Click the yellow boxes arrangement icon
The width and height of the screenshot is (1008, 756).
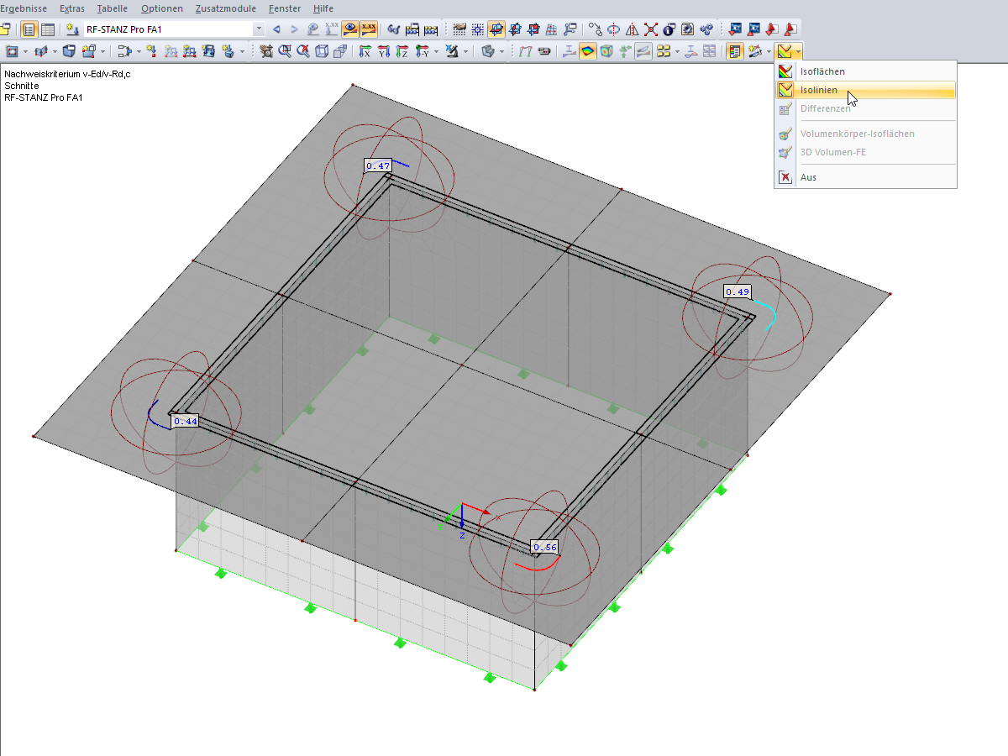coord(664,51)
